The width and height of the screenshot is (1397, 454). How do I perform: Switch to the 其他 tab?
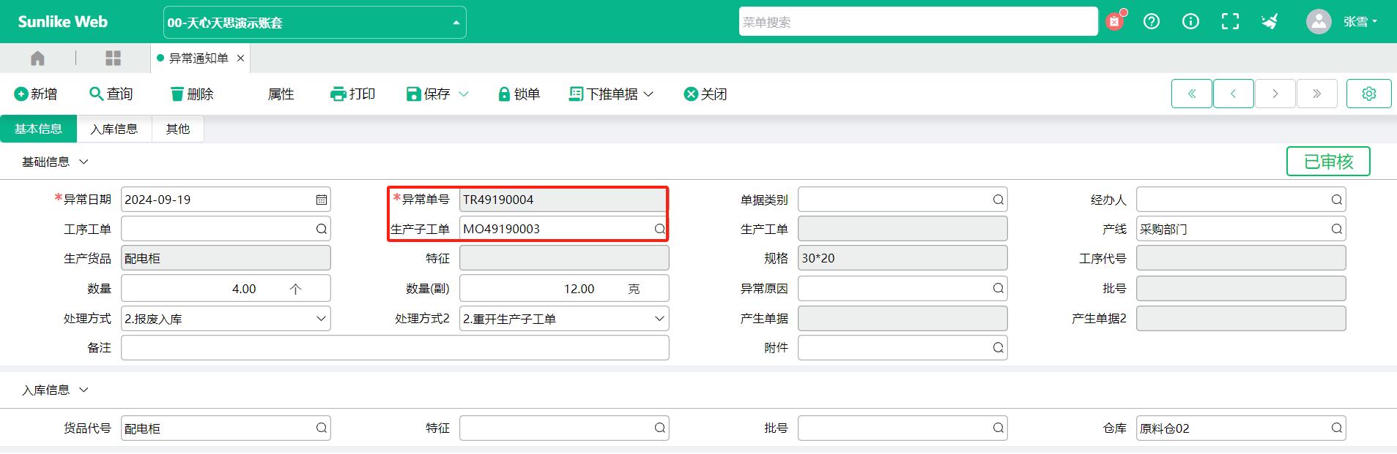click(177, 129)
